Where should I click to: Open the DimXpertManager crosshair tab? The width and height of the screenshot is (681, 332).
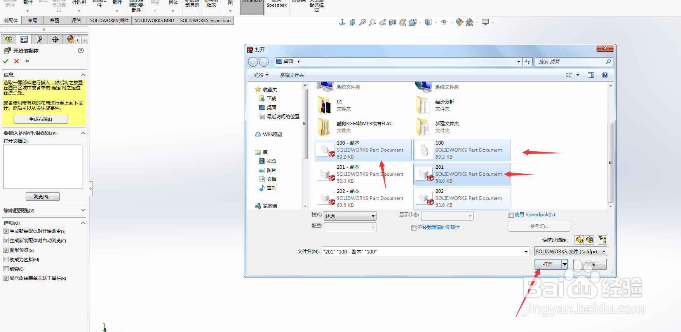point(55,39)
